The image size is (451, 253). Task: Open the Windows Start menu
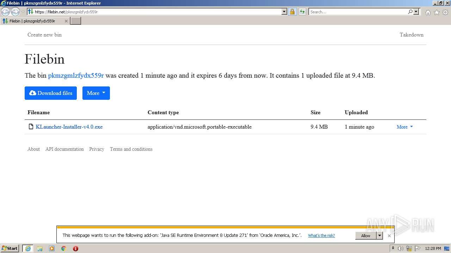coord(10,248)
